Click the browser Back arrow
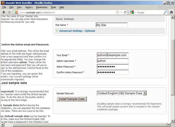The image size is (175, 127). (4, 12)
